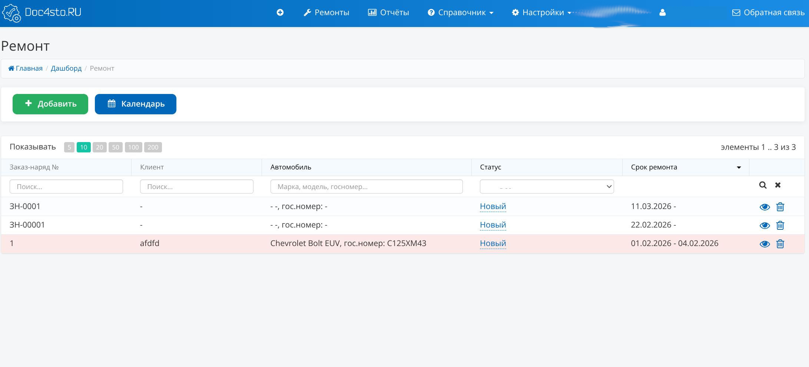Click the Заказ-наряд № search field

[66, 186]
